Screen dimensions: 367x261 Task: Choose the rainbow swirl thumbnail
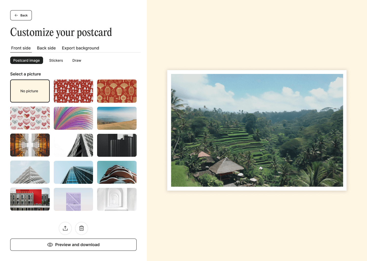pos(73,118)
